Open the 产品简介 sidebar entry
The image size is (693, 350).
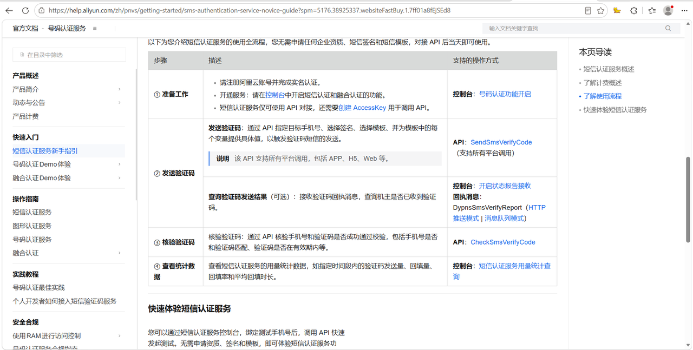click(25, 89)
